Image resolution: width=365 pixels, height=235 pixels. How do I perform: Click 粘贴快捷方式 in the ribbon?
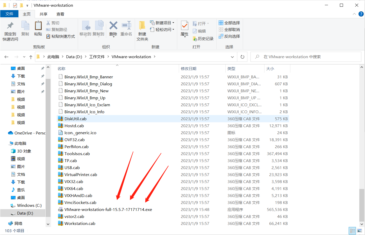click(x=61, y=36)
